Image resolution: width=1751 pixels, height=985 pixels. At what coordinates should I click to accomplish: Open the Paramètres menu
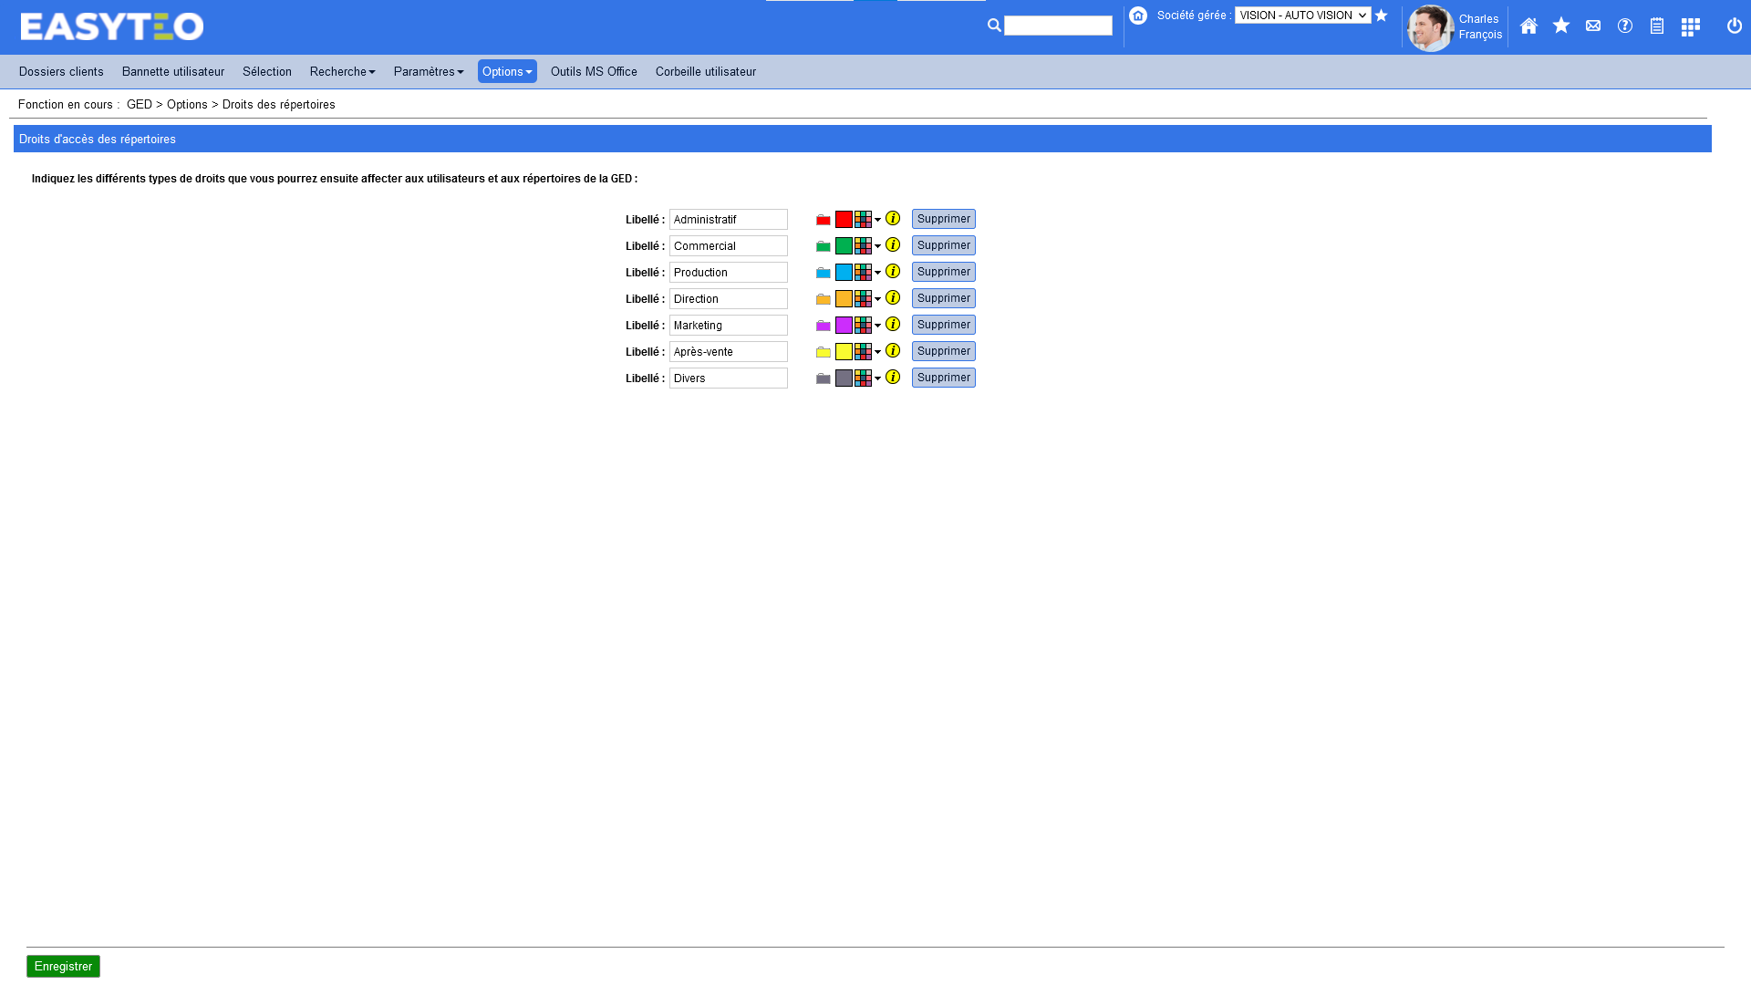429,72
